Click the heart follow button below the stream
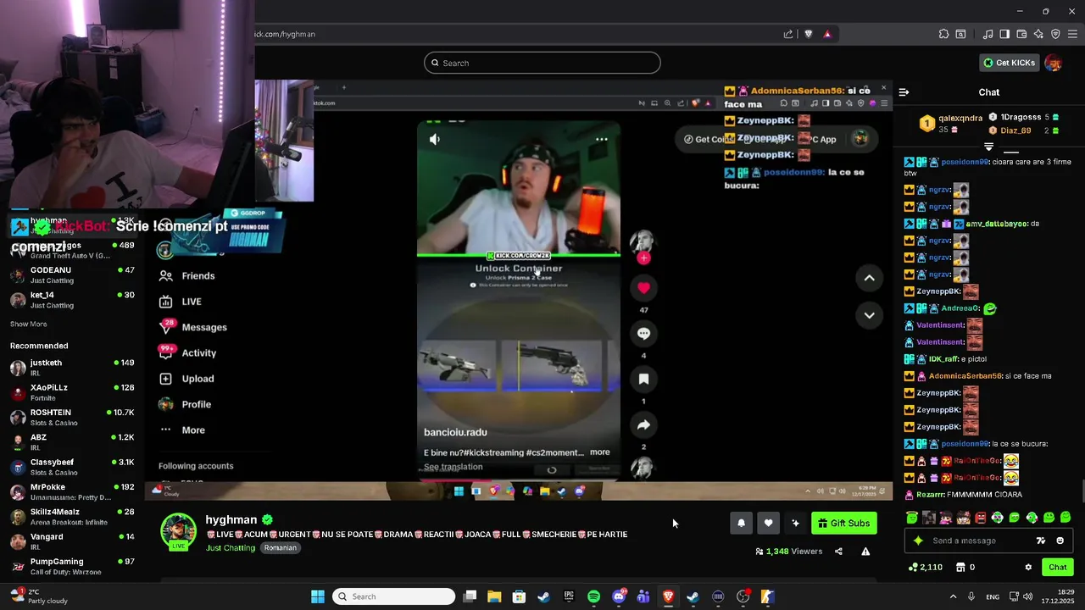The image size is (1085, 610). coord(768,523)
